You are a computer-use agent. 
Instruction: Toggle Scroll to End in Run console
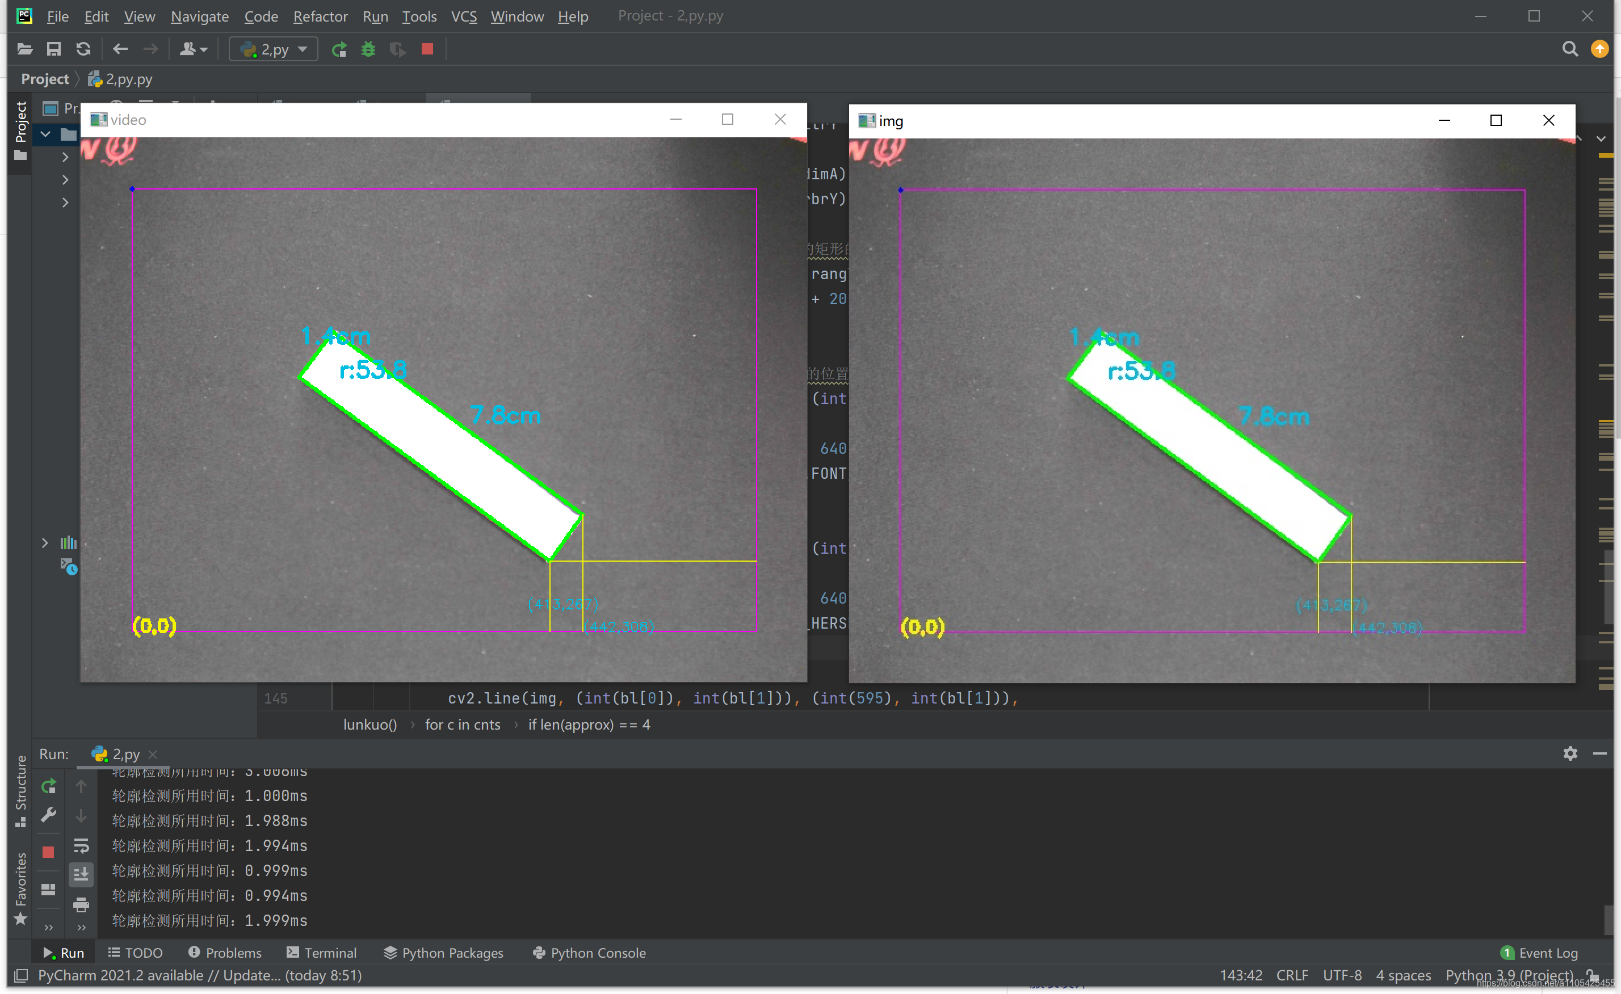(81, 874)
